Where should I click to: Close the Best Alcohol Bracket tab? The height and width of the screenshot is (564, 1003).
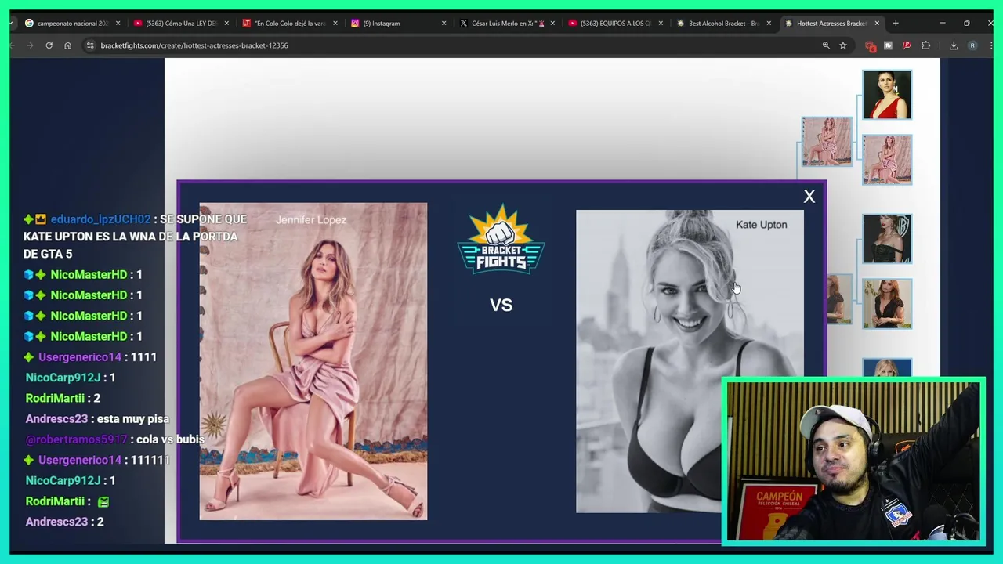(x=769, y=23)
